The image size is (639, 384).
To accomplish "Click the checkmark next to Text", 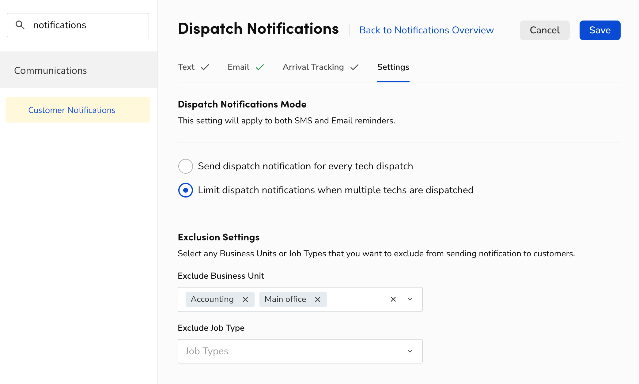I will (x=205, y=67).
